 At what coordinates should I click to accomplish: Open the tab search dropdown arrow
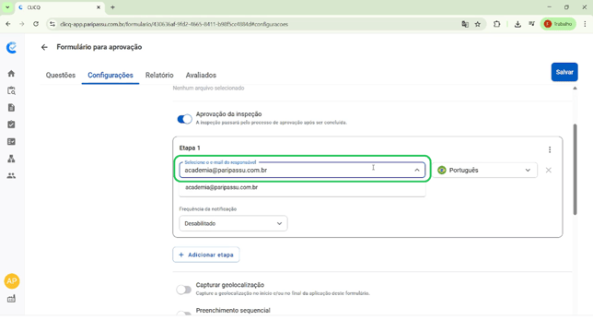tap(7, 7)
